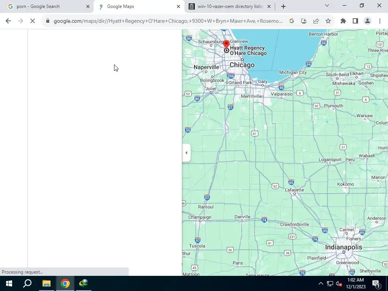388x291 pixels.
Task: Toggle Chrome side panel
Action: (x=355, y=21)
